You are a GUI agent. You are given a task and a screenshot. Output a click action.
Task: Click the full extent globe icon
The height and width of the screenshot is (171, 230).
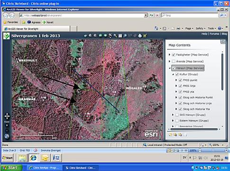pos(7,137)
